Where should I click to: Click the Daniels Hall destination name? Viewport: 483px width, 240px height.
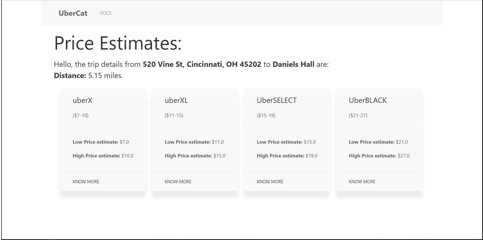pos(293,64)
